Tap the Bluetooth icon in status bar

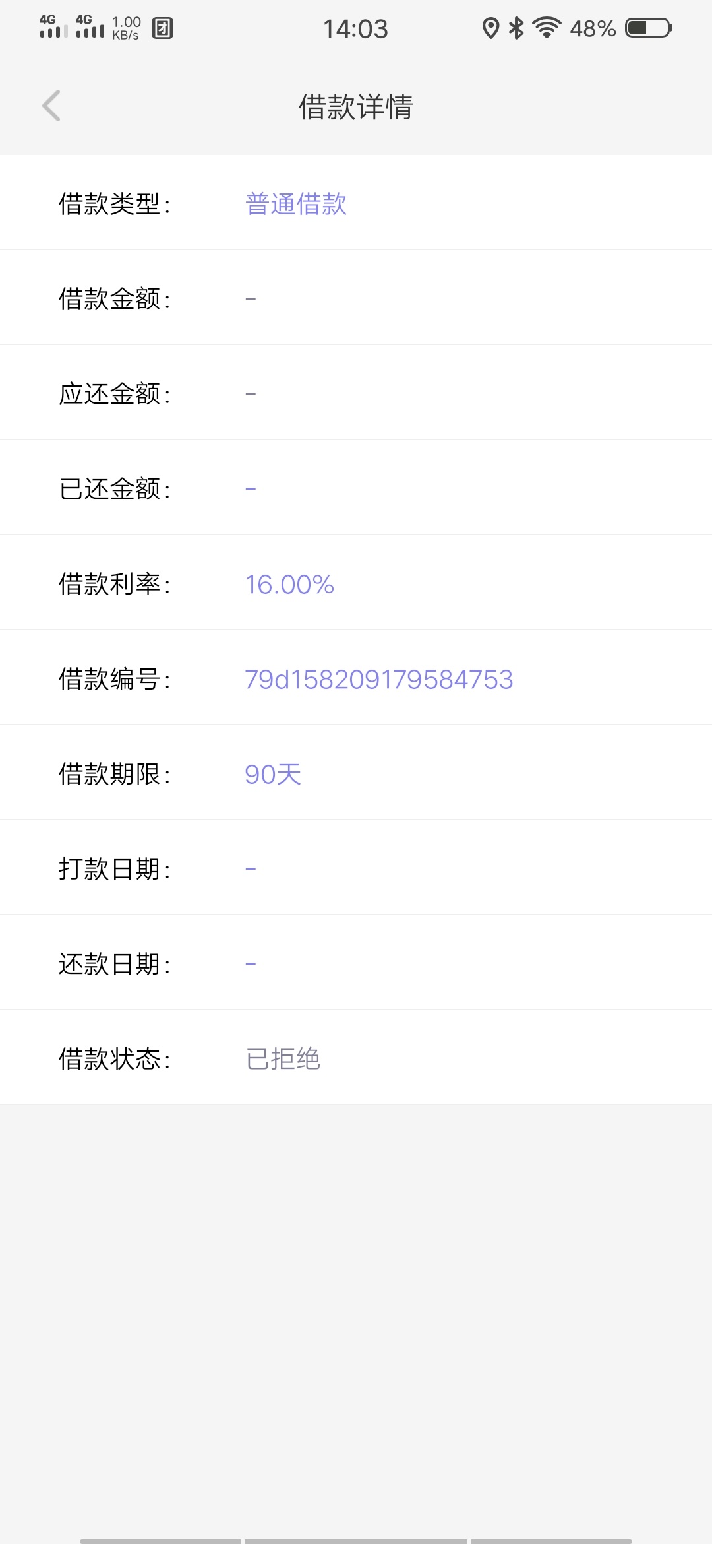(x=516, y=28)
